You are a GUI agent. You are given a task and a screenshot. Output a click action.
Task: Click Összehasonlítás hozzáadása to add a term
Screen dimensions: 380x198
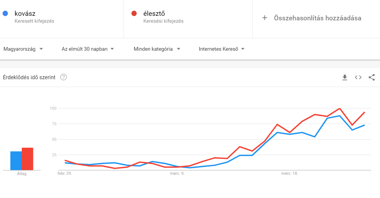(x=317, y=18)
